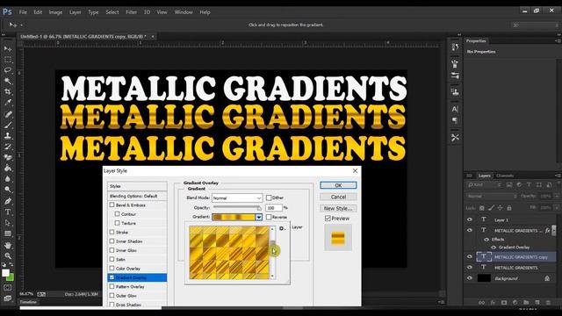Switch to the Channels tab
The image size is (562, 316).
[505, 176]
